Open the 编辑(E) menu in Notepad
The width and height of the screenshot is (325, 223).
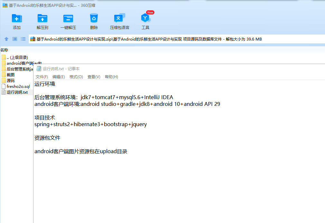click(x=59, y=77)
